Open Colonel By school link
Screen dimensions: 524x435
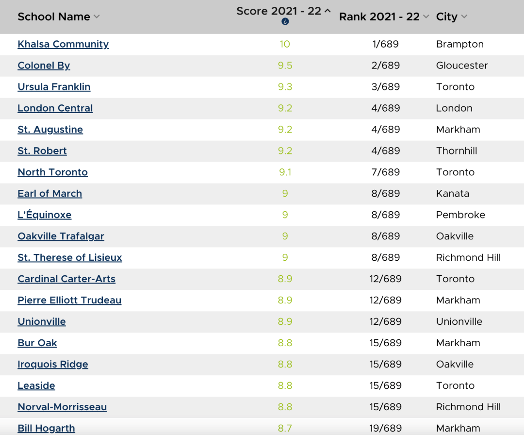[x=44, y=66]
